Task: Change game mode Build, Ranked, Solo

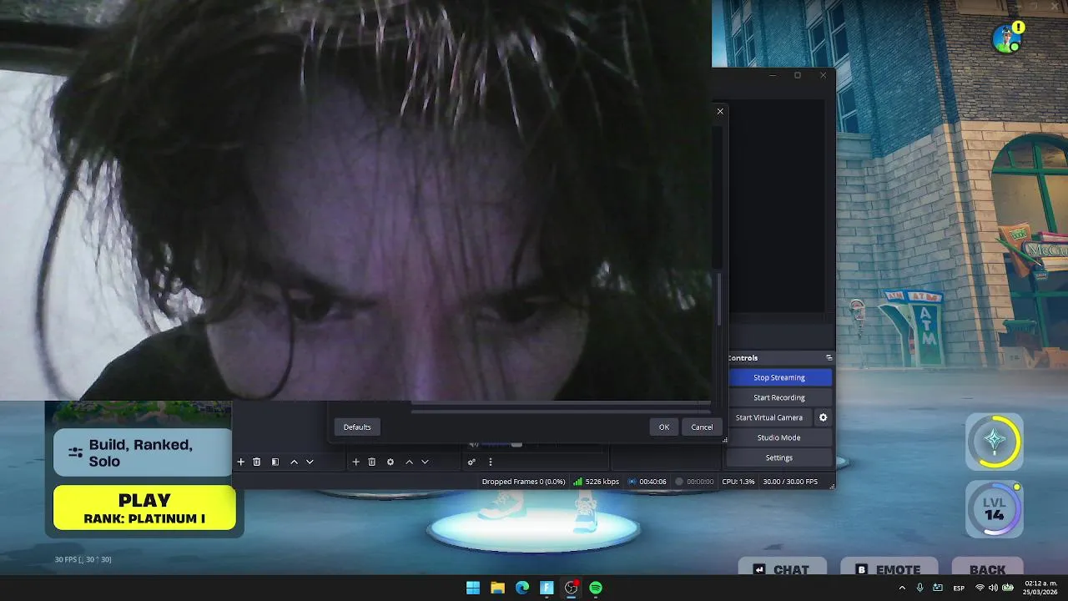Action: click(143, 453)
